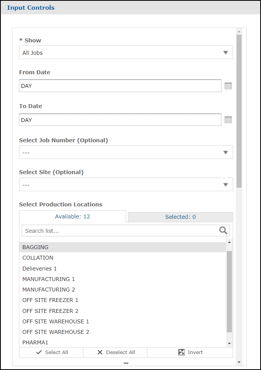Click the Invert selection icon
261x370 pixels.
tap(181, 352)
